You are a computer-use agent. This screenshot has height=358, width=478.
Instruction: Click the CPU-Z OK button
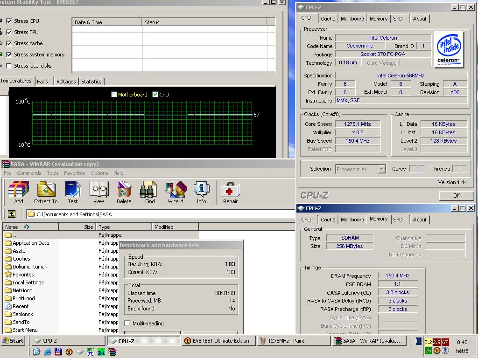pos(457,195)
